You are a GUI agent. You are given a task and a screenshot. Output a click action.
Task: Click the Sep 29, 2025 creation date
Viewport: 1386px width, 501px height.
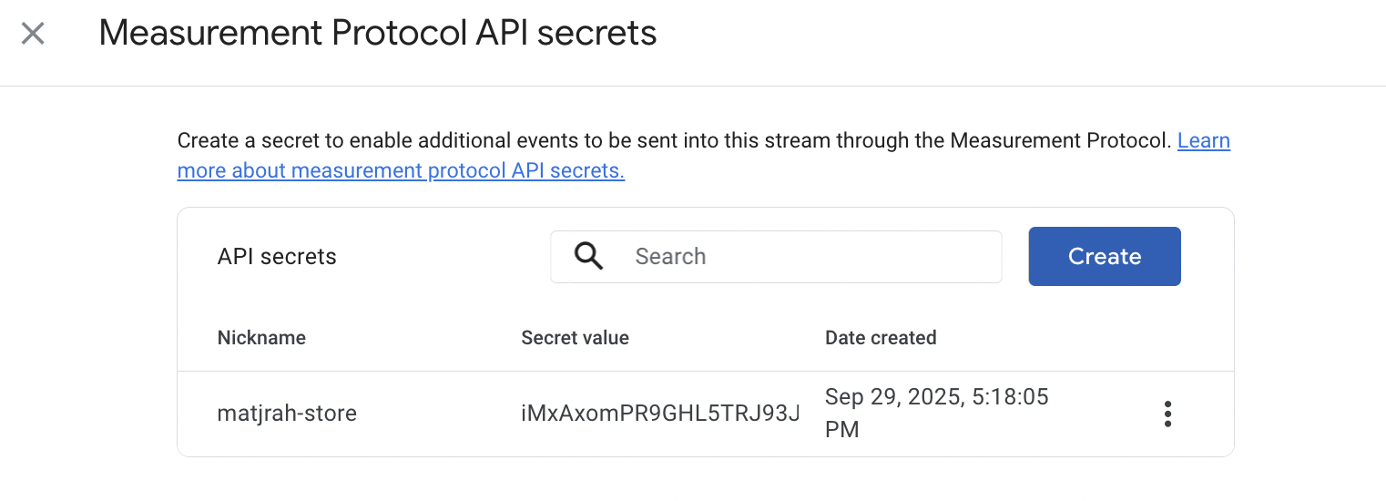[883, 398]
